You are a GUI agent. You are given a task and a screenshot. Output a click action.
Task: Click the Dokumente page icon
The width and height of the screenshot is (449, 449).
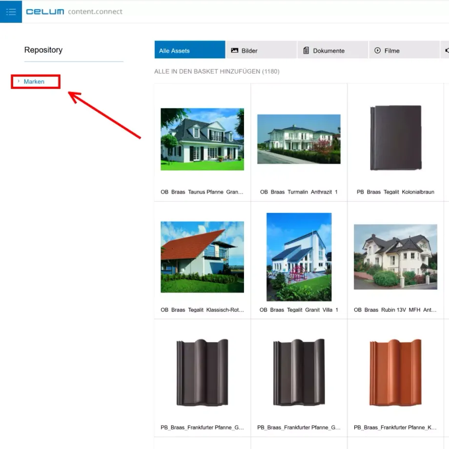pyautogui.click(x=306, y=50)
